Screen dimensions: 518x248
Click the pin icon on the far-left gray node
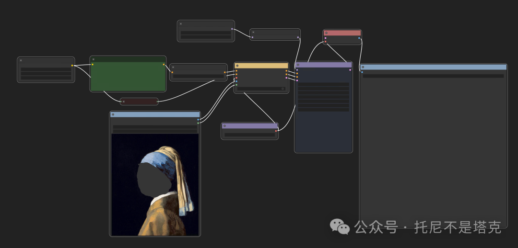(x=21, y=60)
